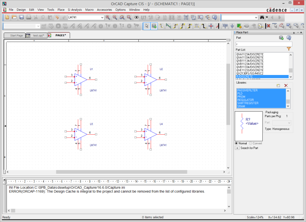The width and height of the screenshot is (306, 222).
Task: Zoom to fit all schematic contents
Action: (x=129, y=17)
